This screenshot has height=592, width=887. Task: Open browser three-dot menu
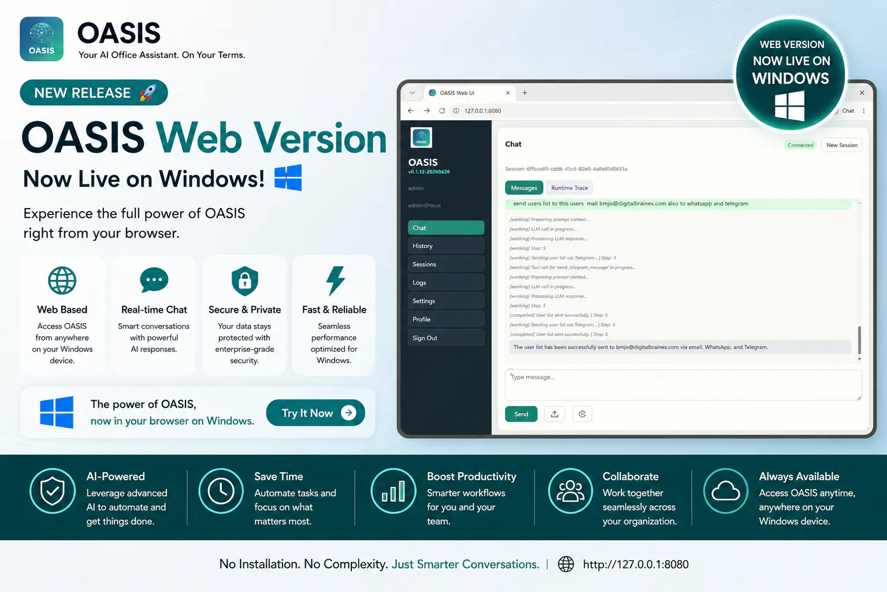tap(864, 110)
